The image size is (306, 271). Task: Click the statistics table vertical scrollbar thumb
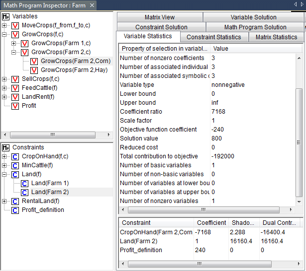pyautogui.click(x=299, y=143)
